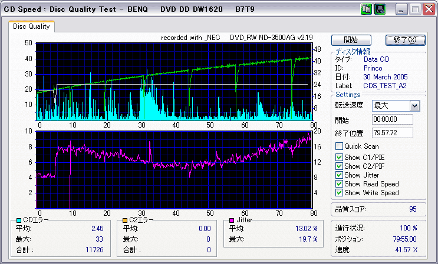438x264 pixels.
Task: Click the CD error total 11726
Action: [94, 250]
